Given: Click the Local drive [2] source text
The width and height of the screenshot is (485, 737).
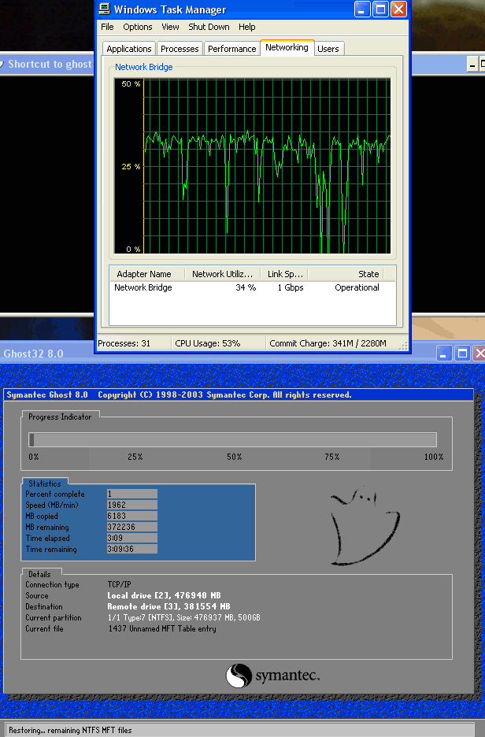Looking at the screenshot, I should 164,595.
